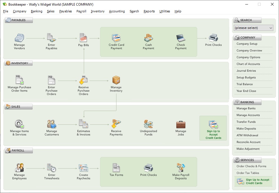Screen dimensions: 279x193
Task: Select the Credit Card Payment icon
Action: pyautogui.click(x=116, y=38)
